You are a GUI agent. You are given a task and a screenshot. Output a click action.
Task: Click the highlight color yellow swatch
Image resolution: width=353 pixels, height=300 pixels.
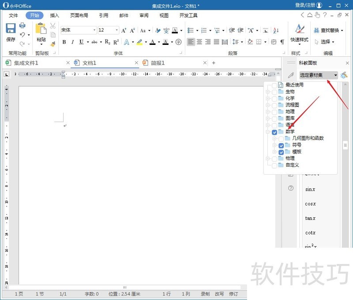tap(139, 42)
